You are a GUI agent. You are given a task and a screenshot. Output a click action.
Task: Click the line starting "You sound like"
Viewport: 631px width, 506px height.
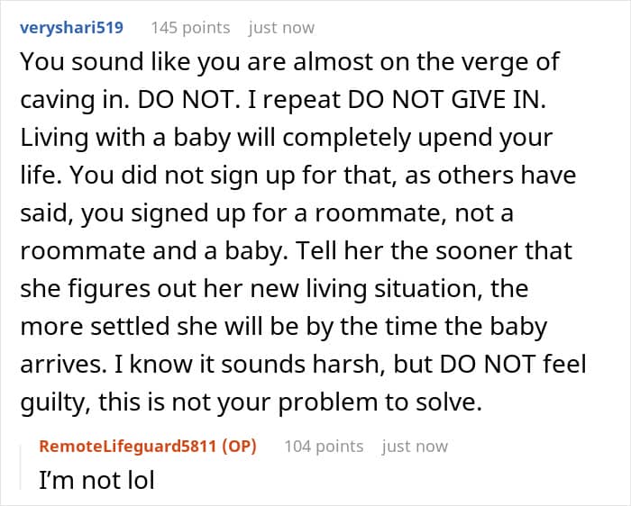tap(288, 62)
